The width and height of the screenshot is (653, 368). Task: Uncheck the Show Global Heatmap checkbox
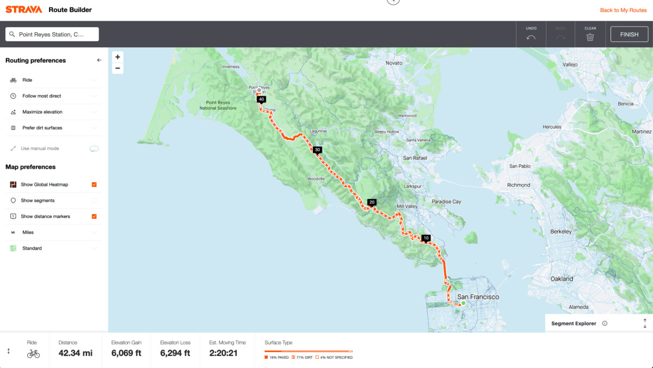coord(94,185)
